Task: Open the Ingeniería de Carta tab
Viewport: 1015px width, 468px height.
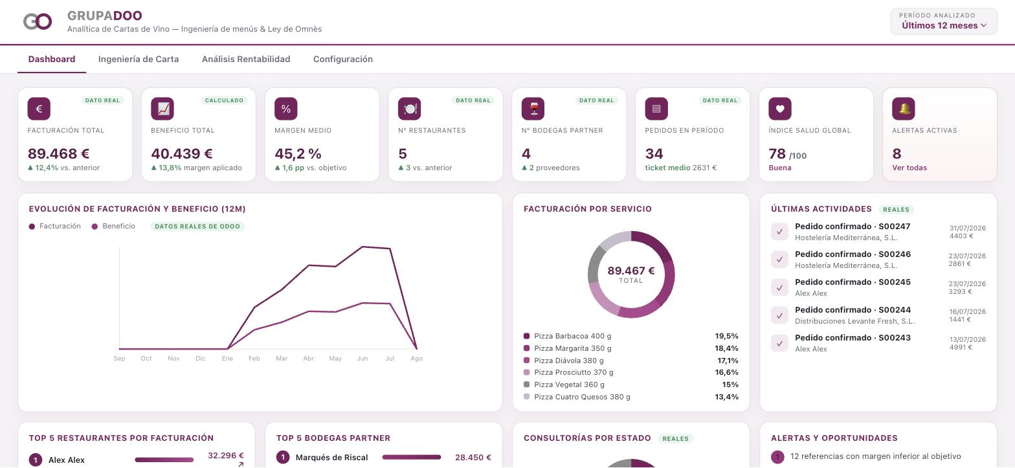Action: coord(139,59)
